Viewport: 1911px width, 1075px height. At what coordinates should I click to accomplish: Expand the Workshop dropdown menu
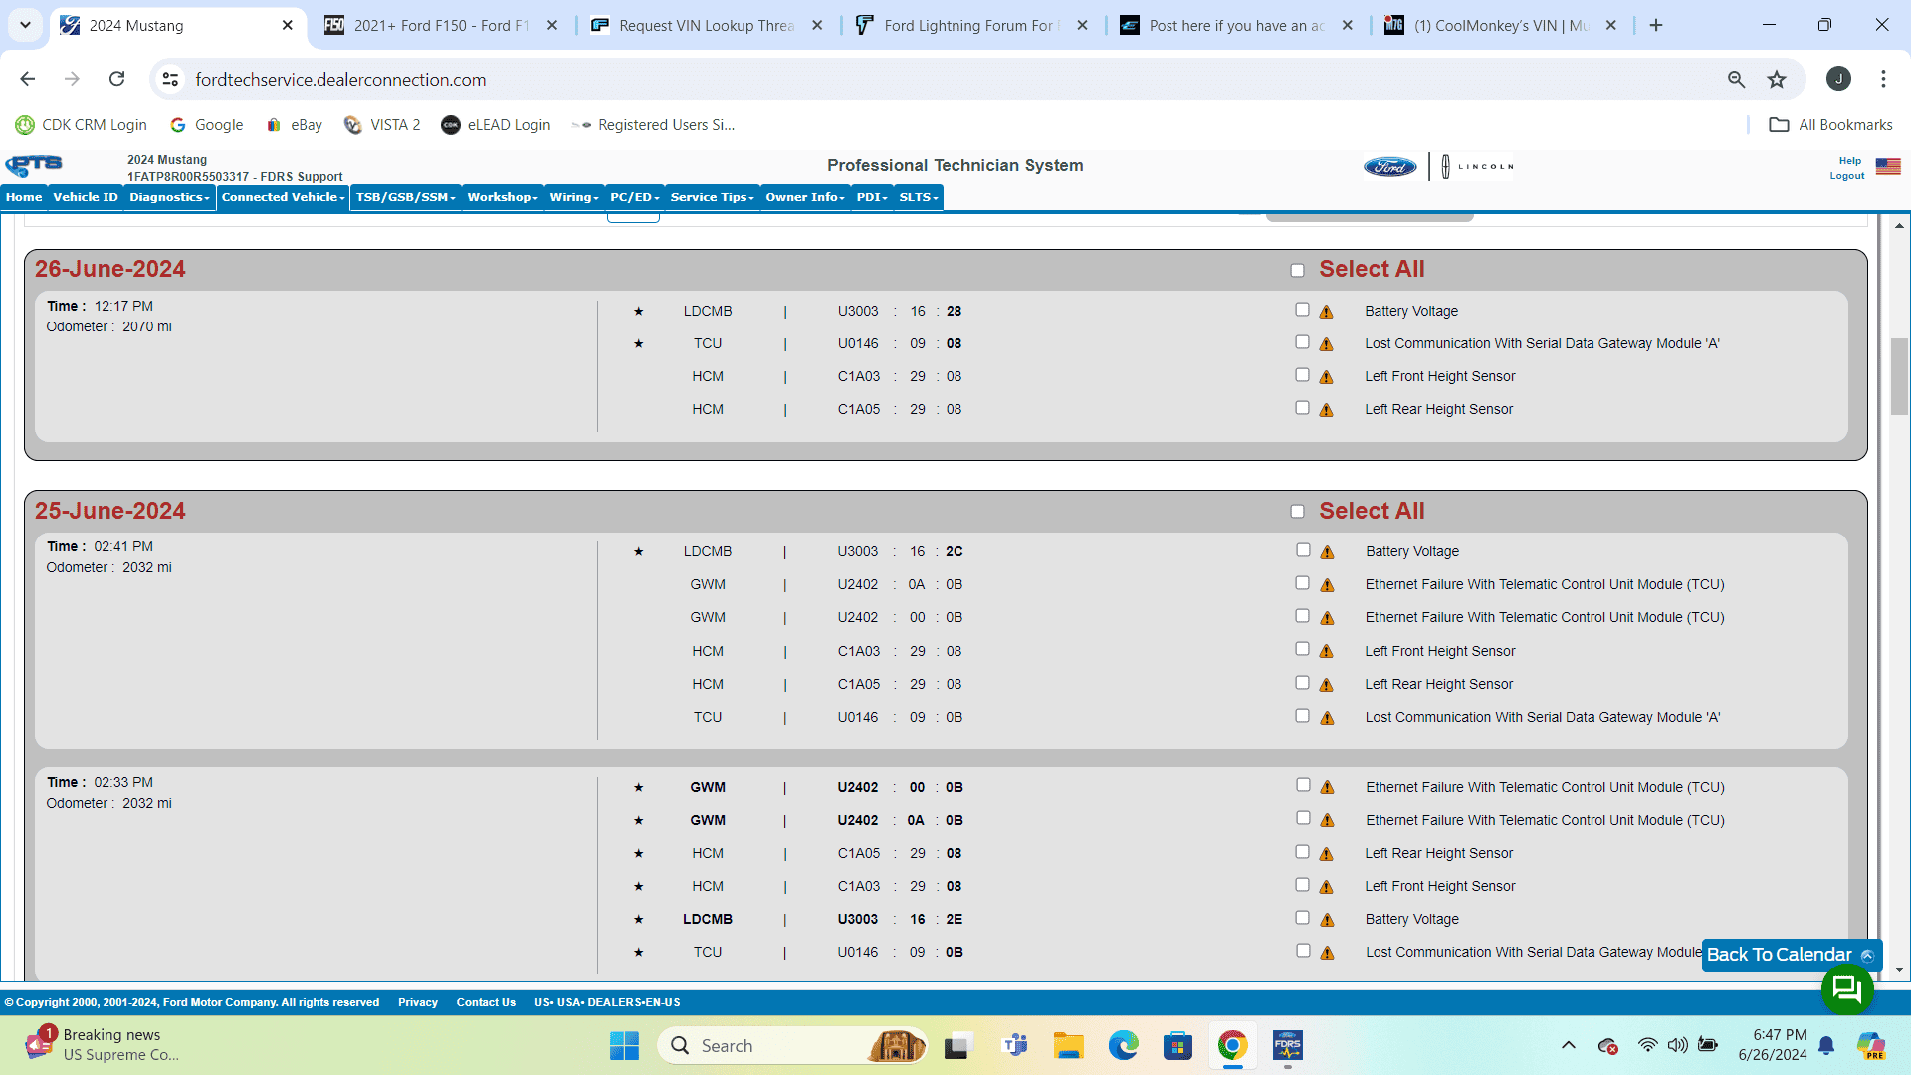click(503, 197)
